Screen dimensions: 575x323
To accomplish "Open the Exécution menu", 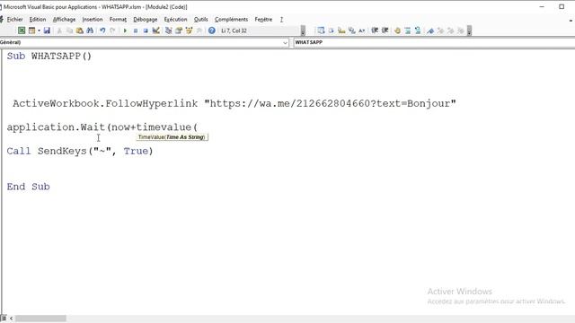I will (x=175, y=20).
